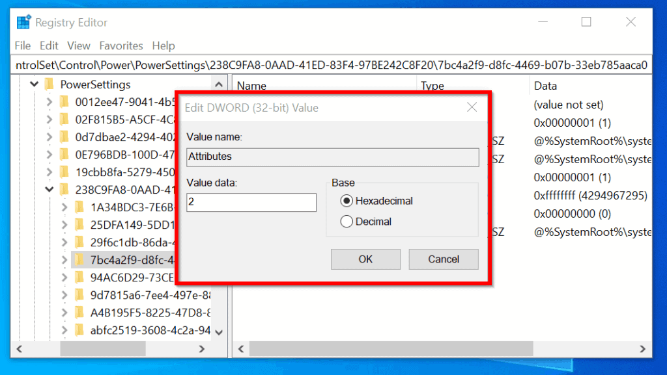Click the registry path address bar

[332, 65]
